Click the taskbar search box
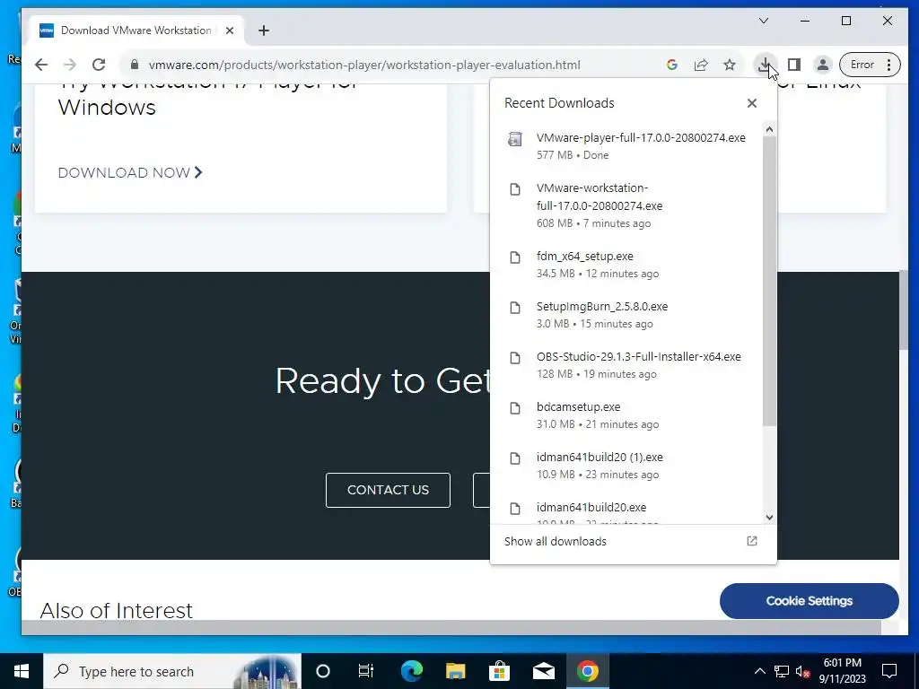The height and width of the screenshot is (689, 919). pyautogui.click(x=172, y=671)
